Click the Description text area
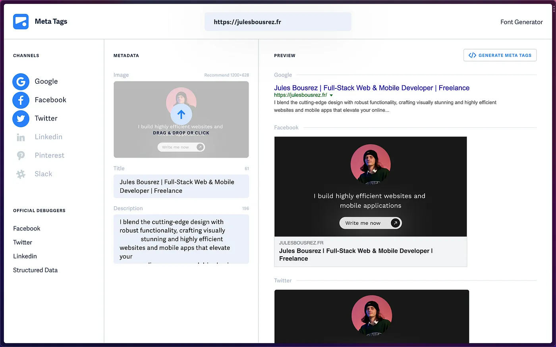 pos(181,239)
